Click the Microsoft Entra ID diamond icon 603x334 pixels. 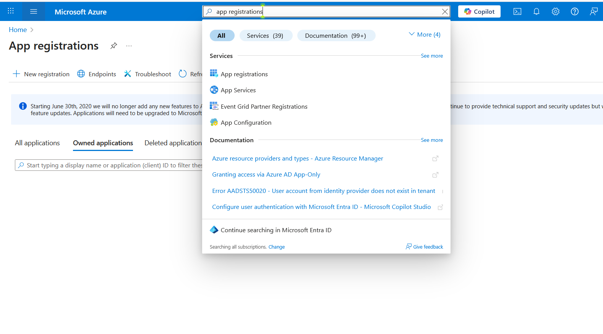tap(214, 230)
